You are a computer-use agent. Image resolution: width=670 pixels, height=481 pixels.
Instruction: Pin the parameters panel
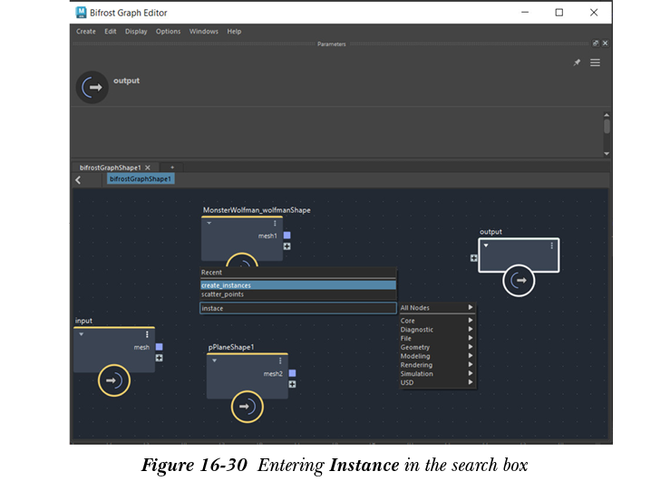(578, 63)
